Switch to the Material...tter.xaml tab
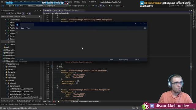This screenshot has height=110, width=196. pos(71,10)
